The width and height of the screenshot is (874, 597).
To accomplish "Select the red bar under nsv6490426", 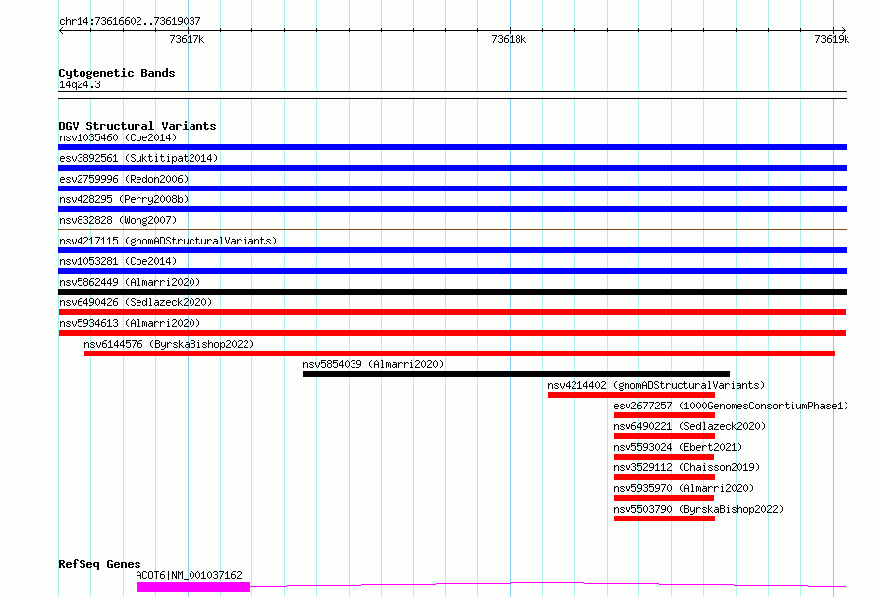I will [x=452, y=312].
